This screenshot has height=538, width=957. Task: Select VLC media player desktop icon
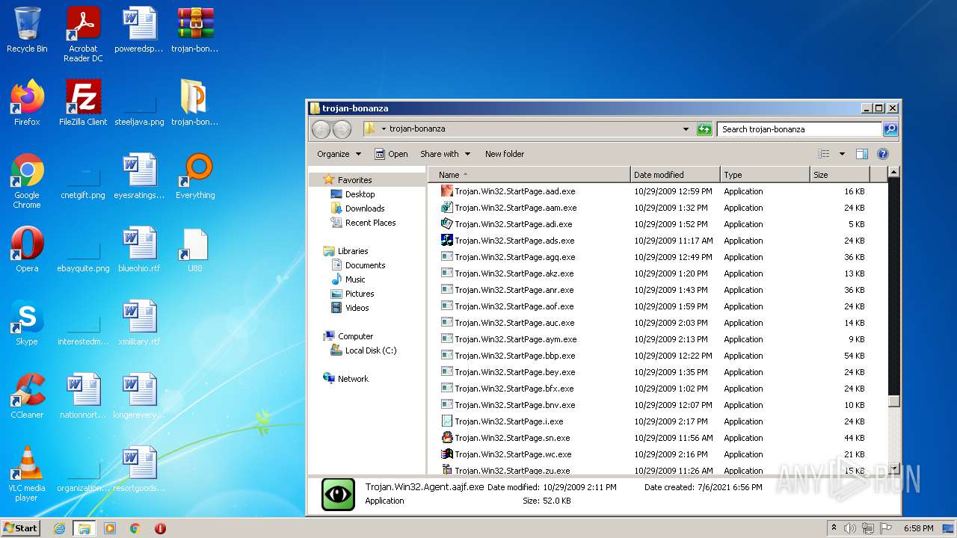pyautogui.click(x=27, y=474)
